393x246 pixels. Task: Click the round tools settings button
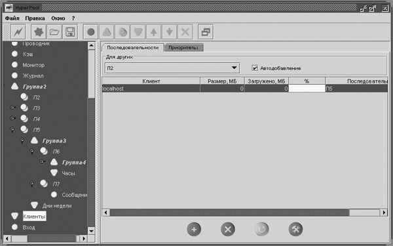pyautogui.click(x=296, y=229)
